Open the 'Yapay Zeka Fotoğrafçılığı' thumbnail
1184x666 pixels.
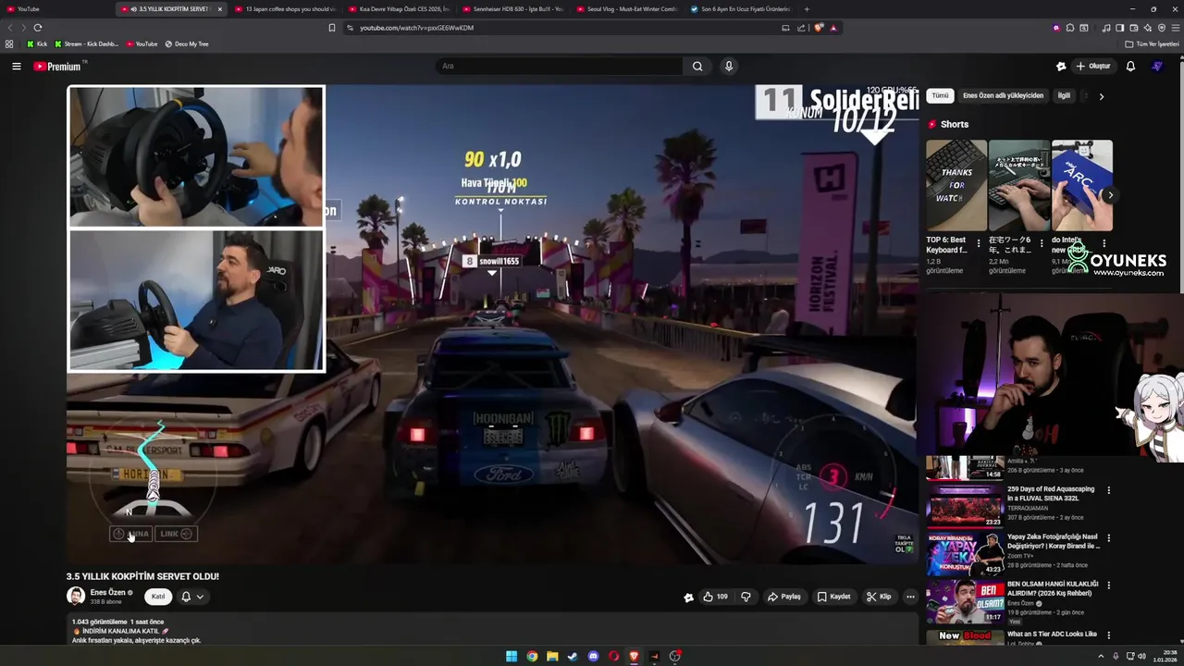pos(965,553)
